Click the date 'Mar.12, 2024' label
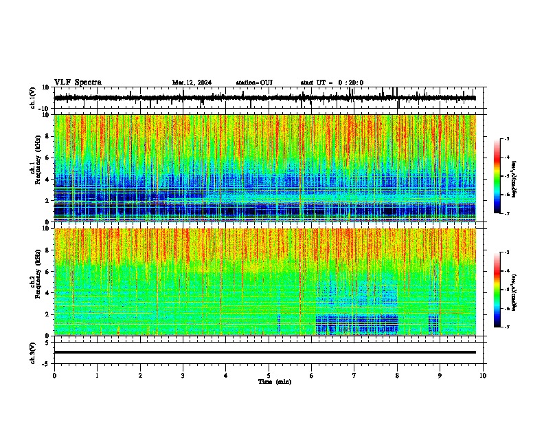The image size is (544, 421). pos(192,83)
